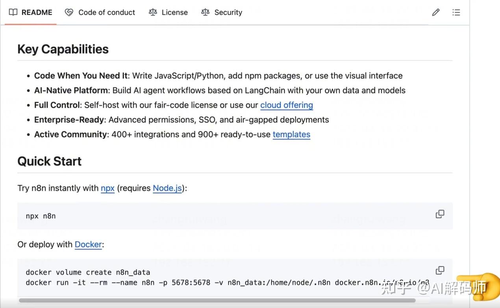The image size is (500, 308).
Task: Open the templates link
Action: pyautogui.click(x=291, y=134)
